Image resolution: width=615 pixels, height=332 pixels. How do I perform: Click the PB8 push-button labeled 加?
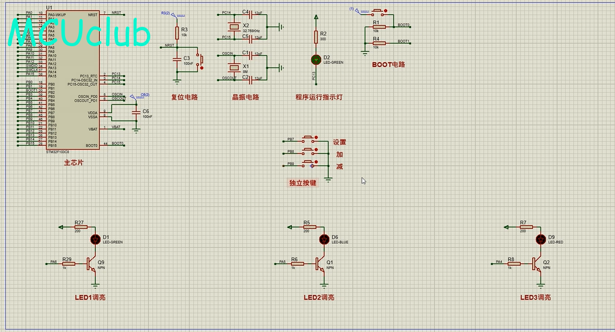click(310, 152)
